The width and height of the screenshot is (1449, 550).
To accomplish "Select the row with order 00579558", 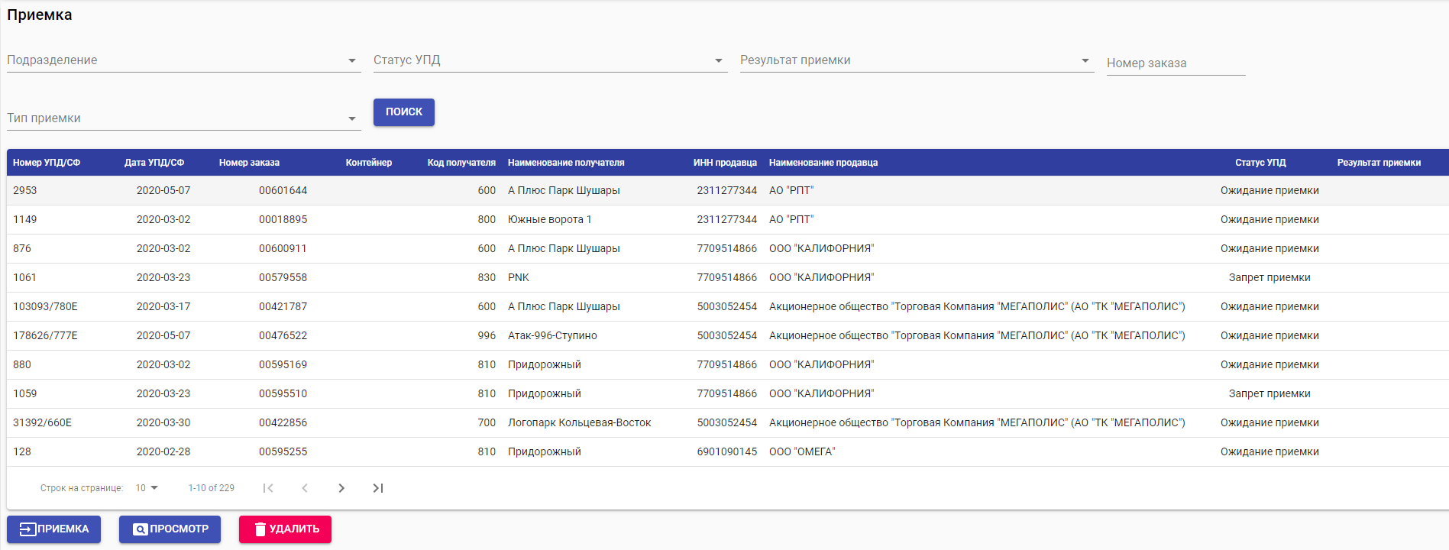I will pos(283,278).
